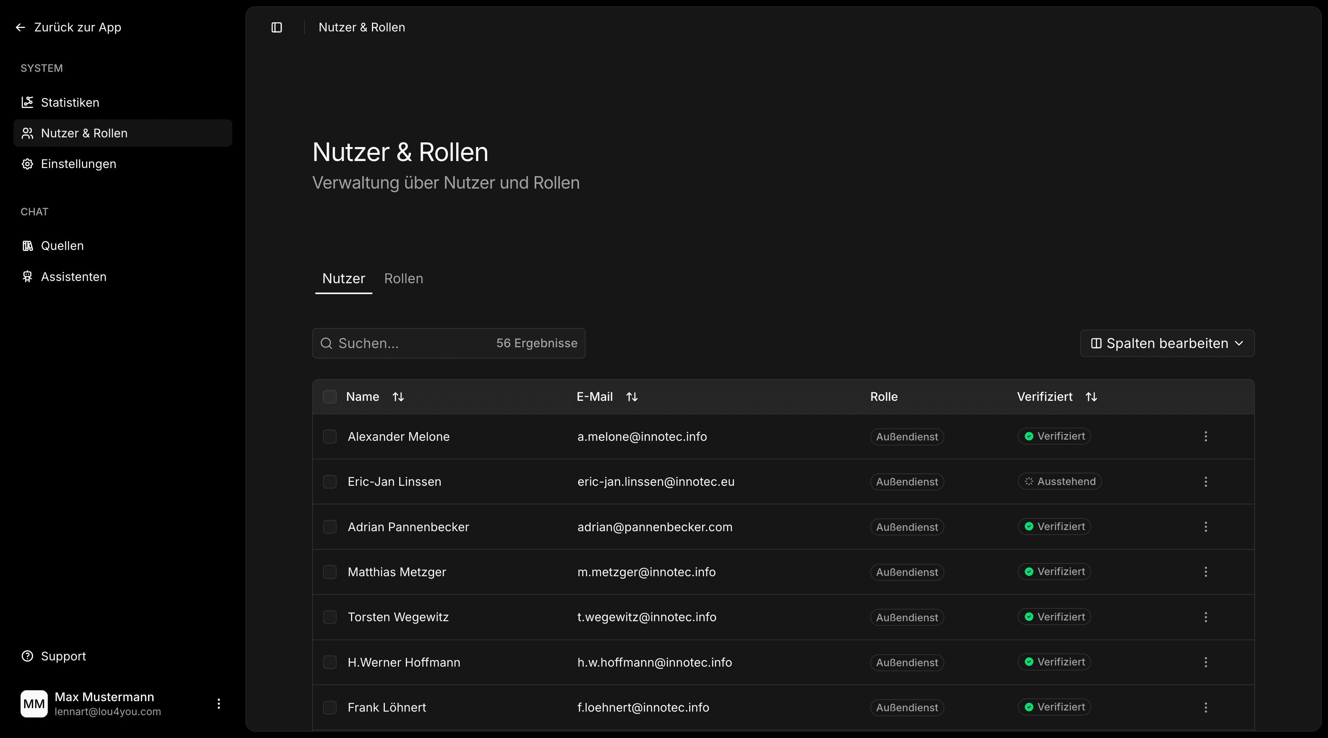The height and width of the screenshot is (738, 1328).
Task: Click the columns icon in Spalten bearbeiten
Action: coord(1097,343)
